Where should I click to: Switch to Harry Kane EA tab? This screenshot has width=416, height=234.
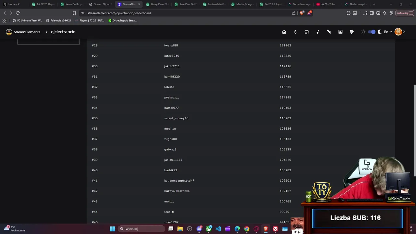pyautogui.click(x=158, y=4)
